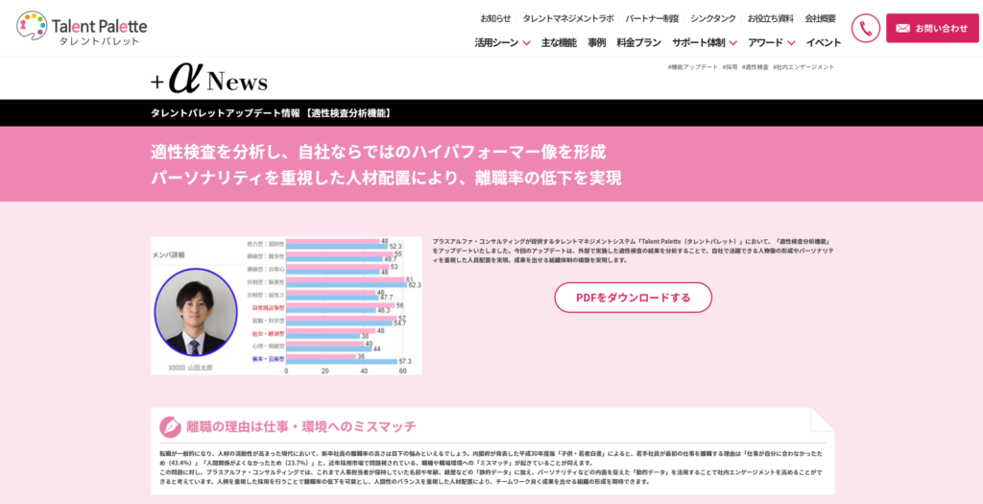The width and height of the screenshot is (983, 504).
Task: Click the pink pen icon beside the section heading
Action: point(170,426)
